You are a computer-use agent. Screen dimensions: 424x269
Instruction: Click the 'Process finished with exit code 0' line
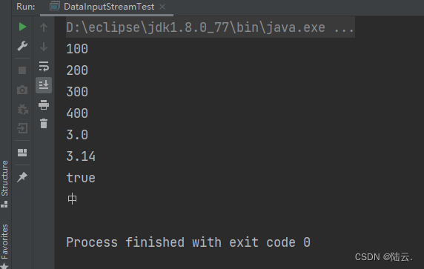(x=188, y=242)
